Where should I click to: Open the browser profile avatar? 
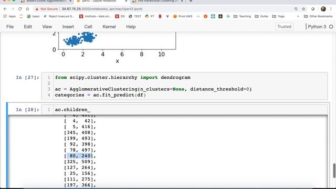[323, 9]
